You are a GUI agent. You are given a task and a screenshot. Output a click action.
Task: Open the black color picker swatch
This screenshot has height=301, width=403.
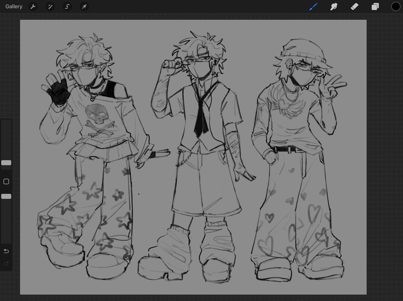pyautogui.click(x=396, y=7)
